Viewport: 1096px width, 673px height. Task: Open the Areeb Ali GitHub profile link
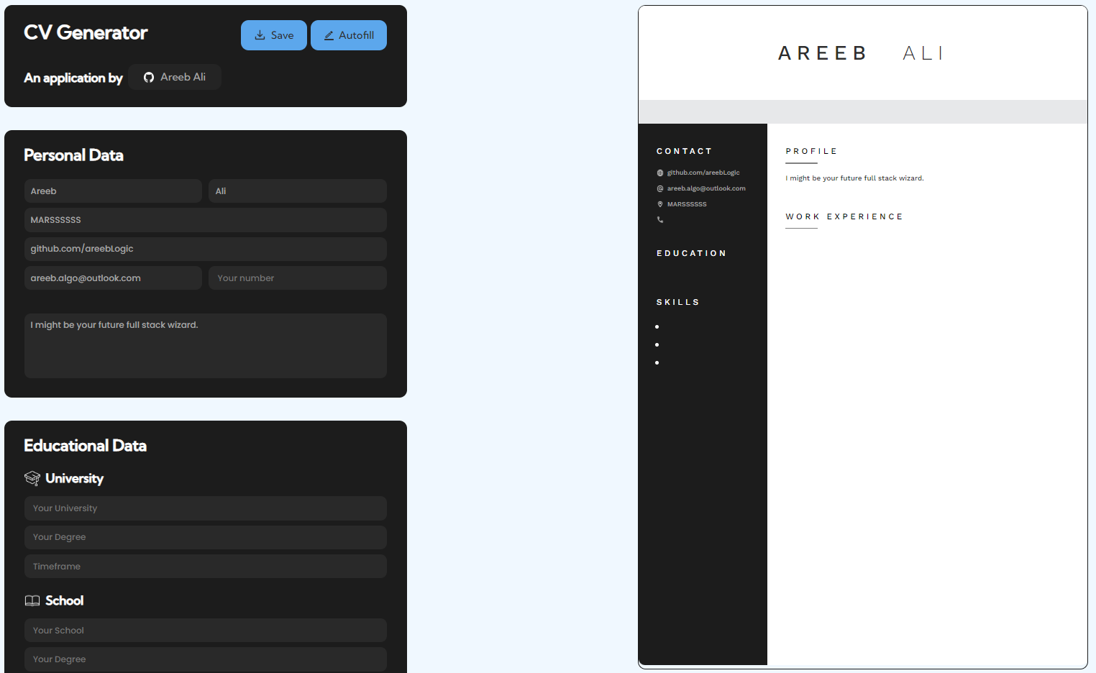pyautogui.click(x=175, y=77)
